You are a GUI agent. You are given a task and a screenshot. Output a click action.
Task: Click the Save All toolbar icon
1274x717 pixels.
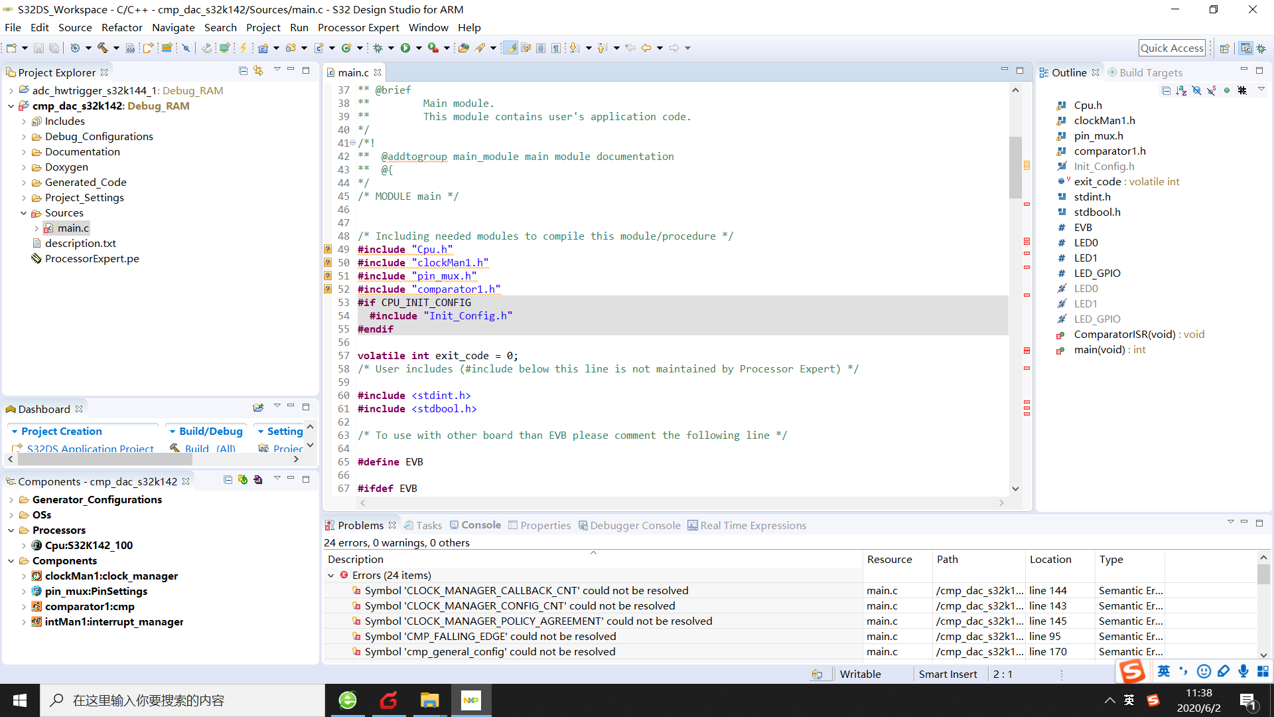click(54, 48)
